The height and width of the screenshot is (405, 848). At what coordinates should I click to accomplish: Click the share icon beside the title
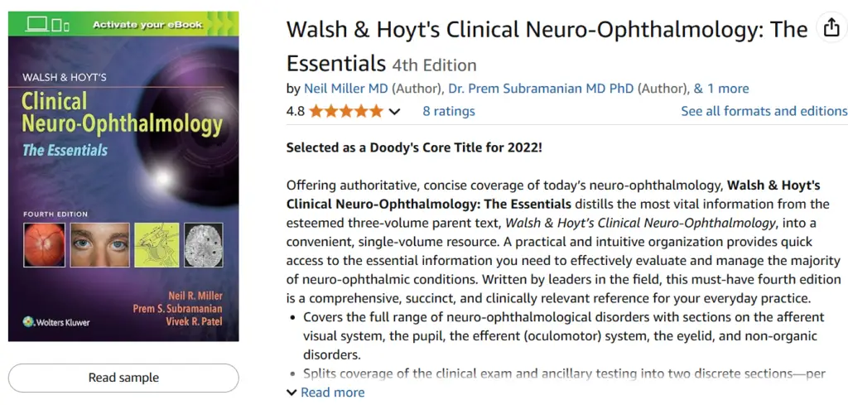pyautogui.click(x=831, y=29)
